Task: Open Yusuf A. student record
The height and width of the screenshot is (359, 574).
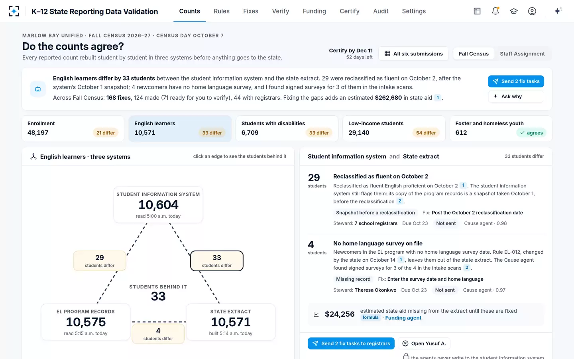Action: (424, 343)
